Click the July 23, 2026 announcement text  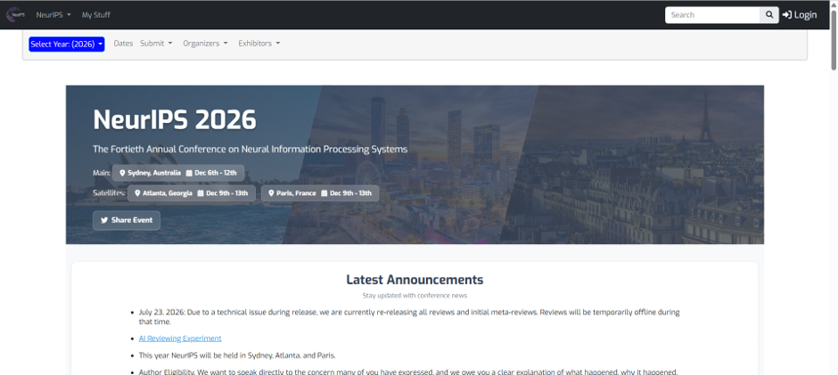point(409,317)
